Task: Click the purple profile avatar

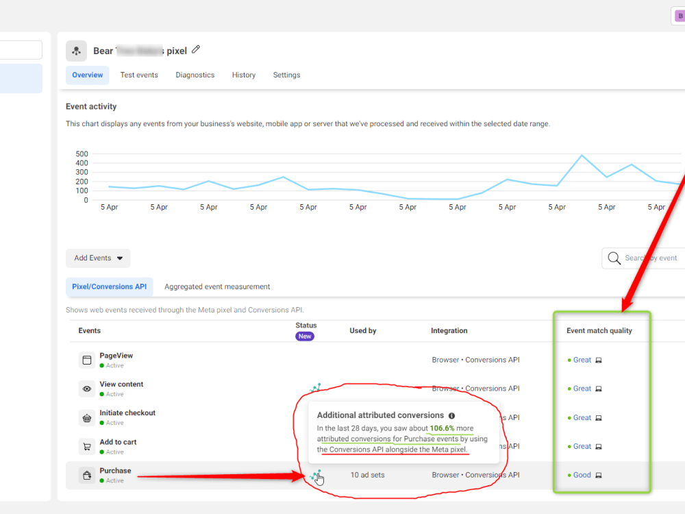Action: (x=680, y=16)
